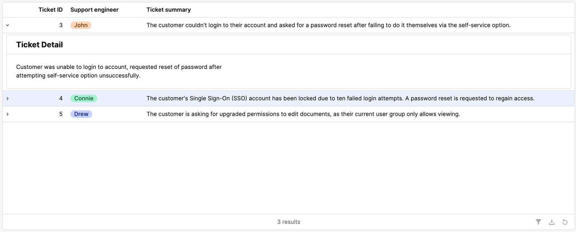Image resolution: width=576 pixels, height=232 pixels.
Task: Click the ticket detail description text
Action: (x=119, y=71)
